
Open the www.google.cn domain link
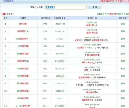(x=92, y=105)
